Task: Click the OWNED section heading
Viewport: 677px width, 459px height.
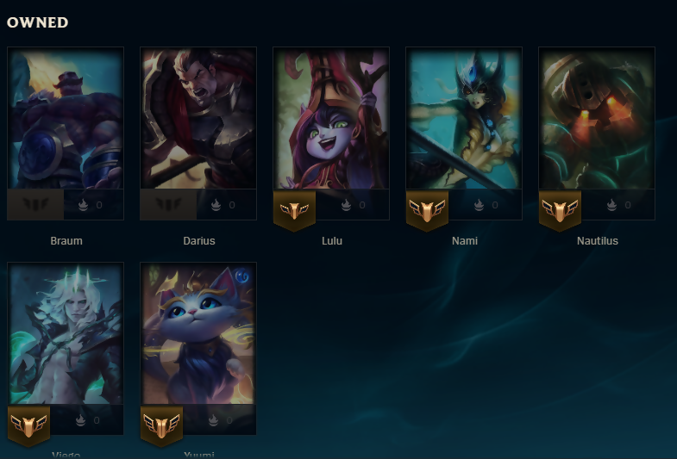Action: pos(38,22)
